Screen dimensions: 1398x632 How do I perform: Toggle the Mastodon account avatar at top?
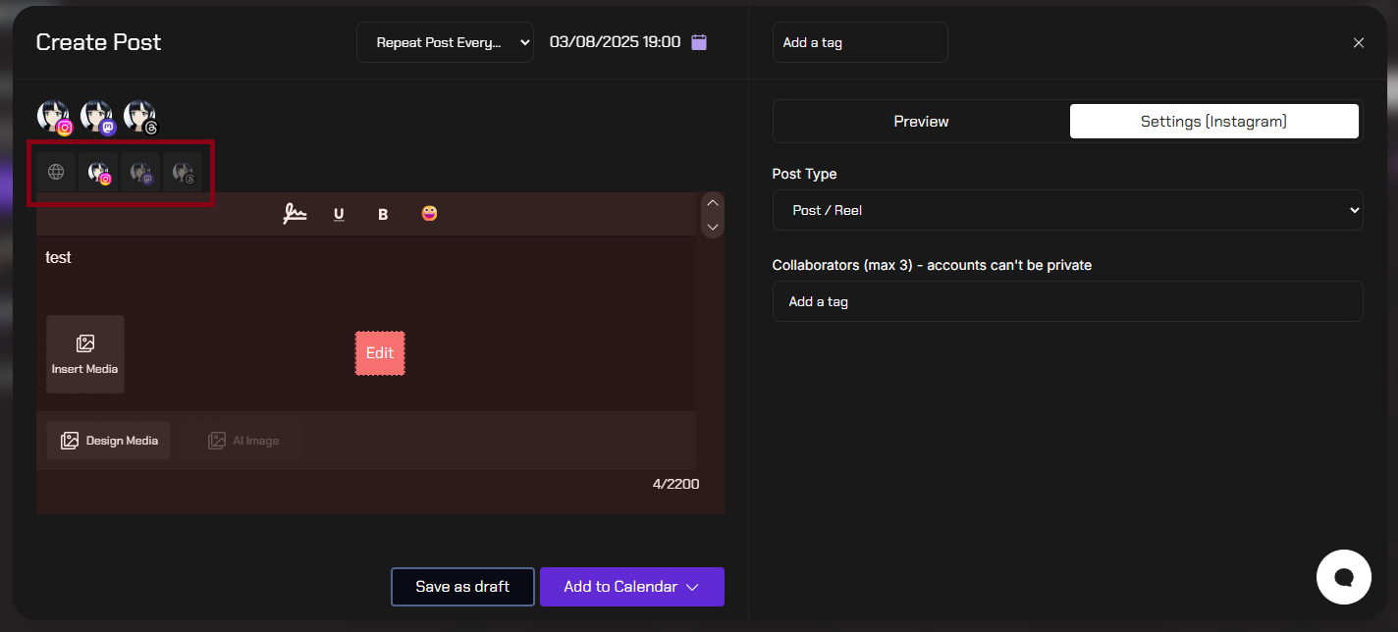tap(97, 117)
